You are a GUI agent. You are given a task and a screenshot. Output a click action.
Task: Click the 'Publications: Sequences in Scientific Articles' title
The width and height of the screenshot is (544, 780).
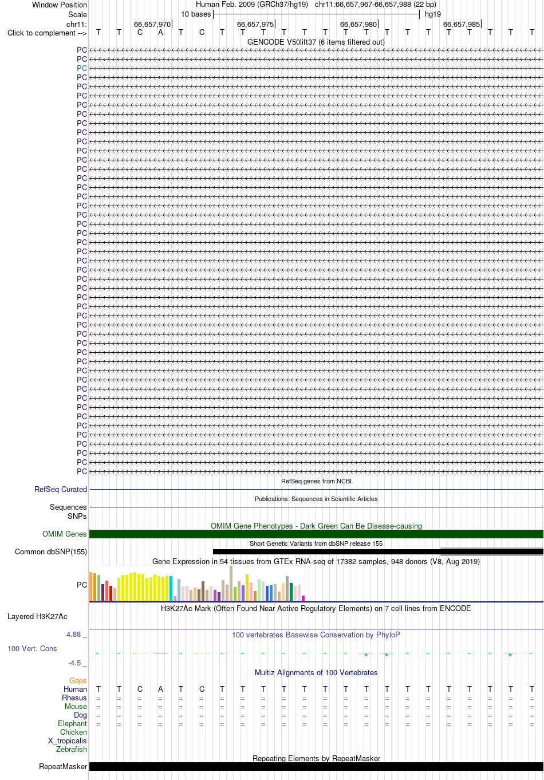point(316,499)
